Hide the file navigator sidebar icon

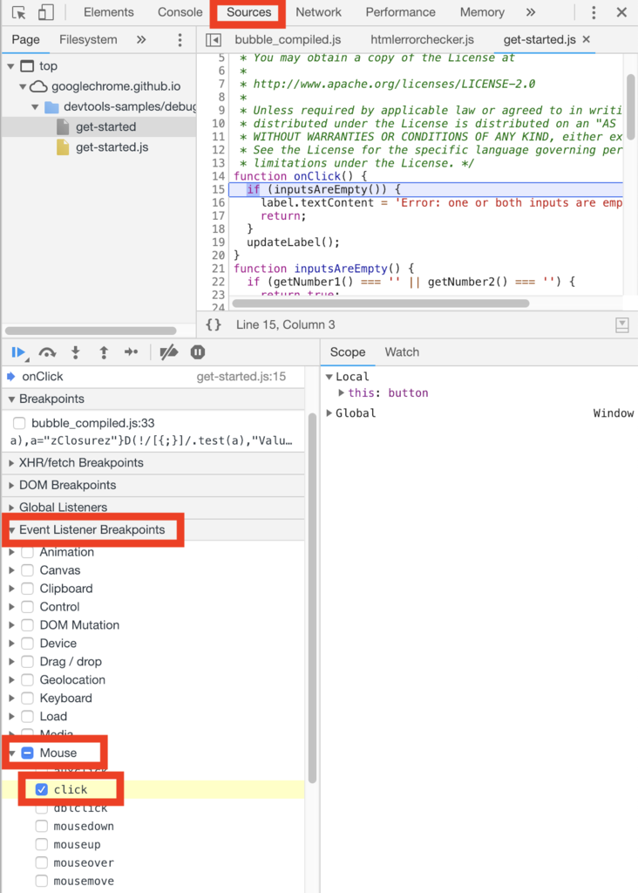(x=214, y=39)
